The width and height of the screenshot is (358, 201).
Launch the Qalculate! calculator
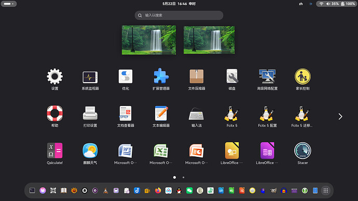pos(54,153)
